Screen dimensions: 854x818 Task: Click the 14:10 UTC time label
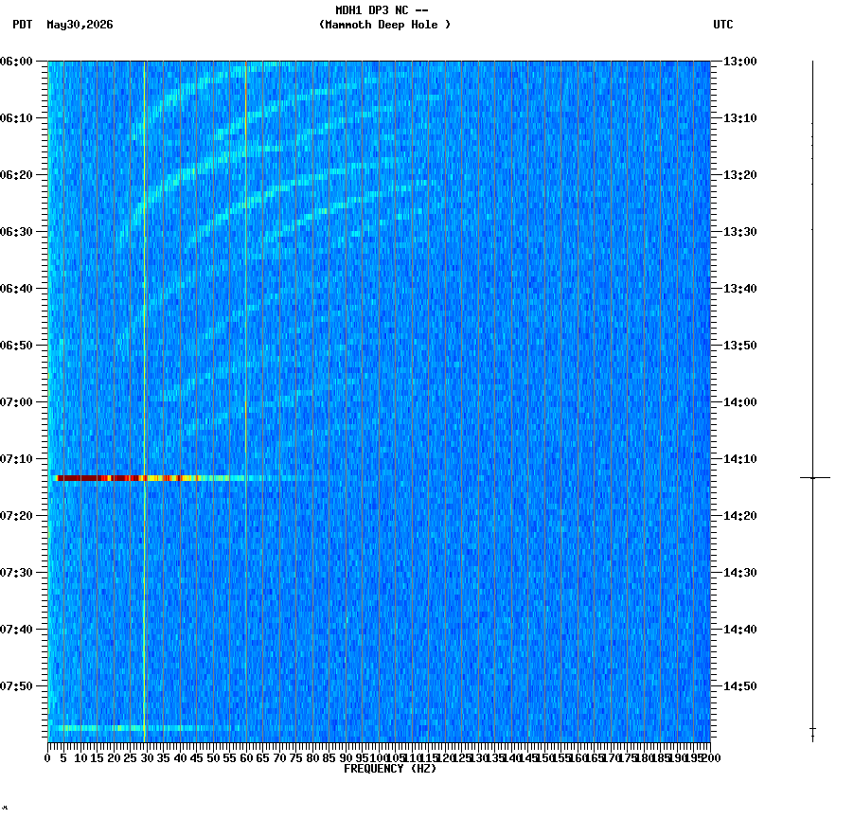[740, 459]
